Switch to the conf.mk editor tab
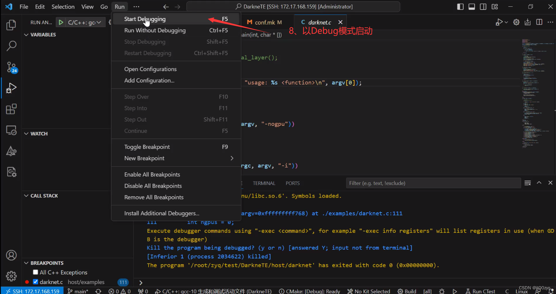556x294 pixels. click(x=265, y=22)
